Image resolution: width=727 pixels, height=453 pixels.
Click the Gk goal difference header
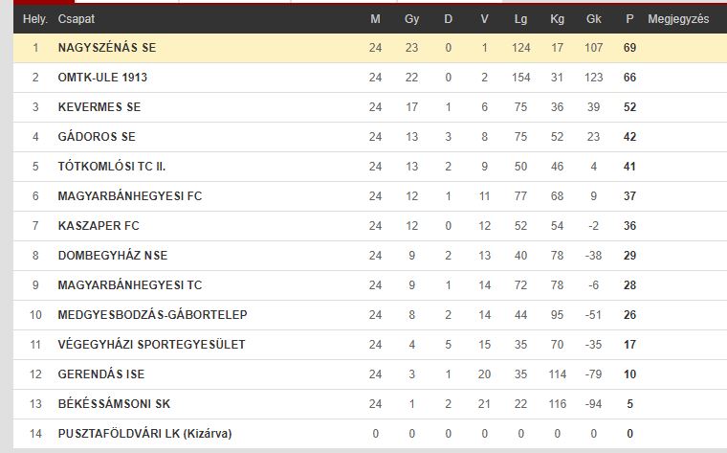tap(593, 19)
